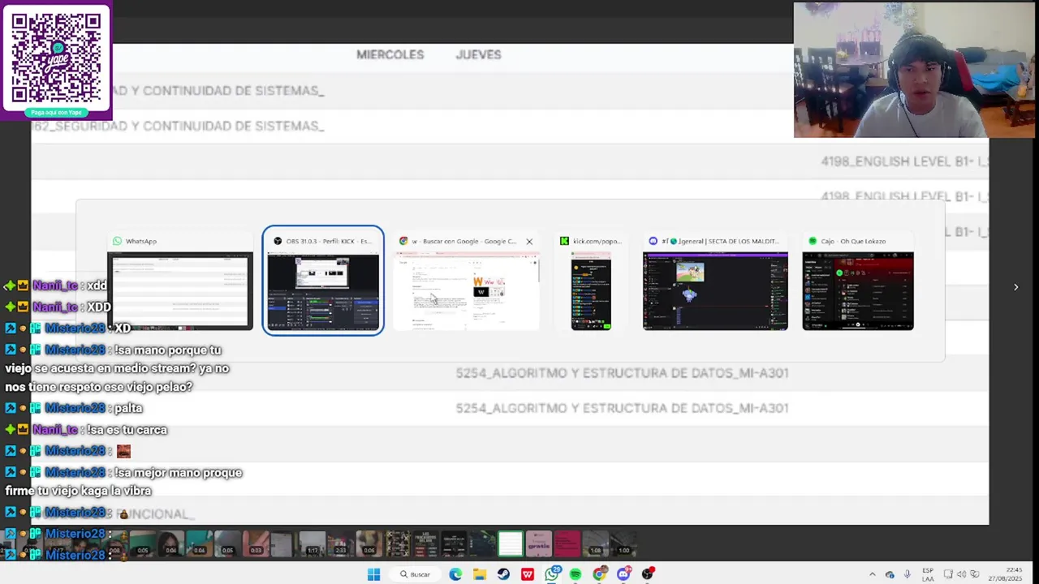This screenshot has height=584, width=1039.
Task: Open Steam from the taskbar
Action: click(503, 574)
